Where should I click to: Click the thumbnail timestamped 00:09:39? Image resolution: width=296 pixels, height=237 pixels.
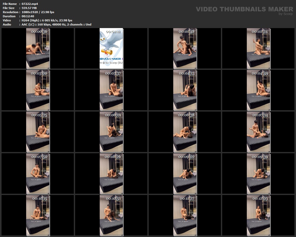tap(258, 174)
